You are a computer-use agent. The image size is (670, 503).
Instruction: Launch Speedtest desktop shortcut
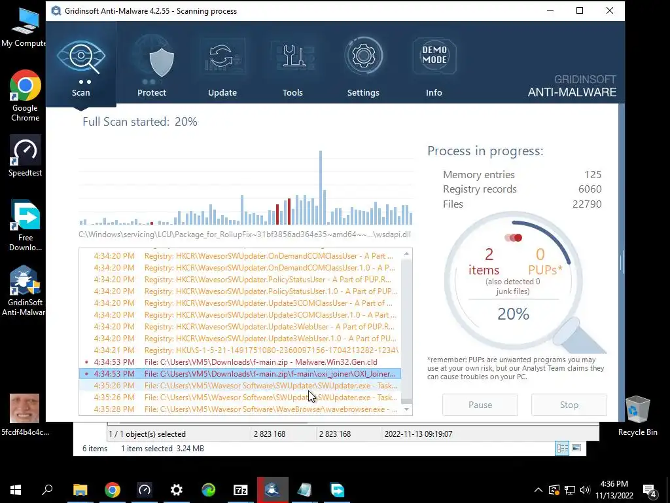click(26, 156)
